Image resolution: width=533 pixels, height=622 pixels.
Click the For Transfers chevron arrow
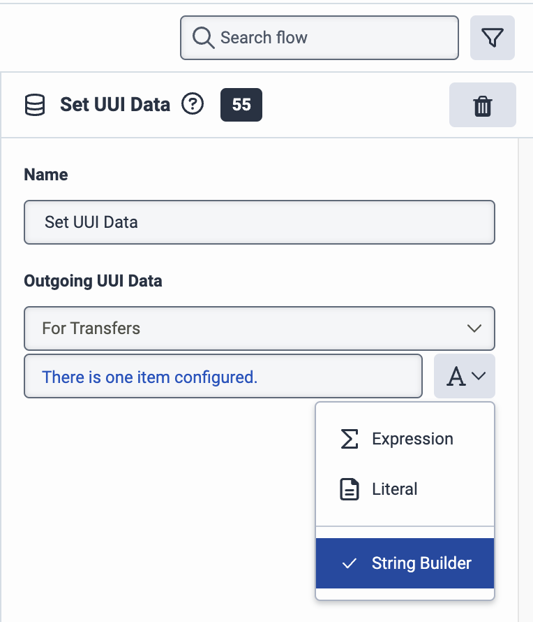tap(474, 328)
